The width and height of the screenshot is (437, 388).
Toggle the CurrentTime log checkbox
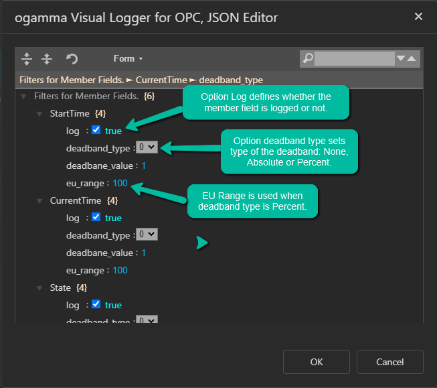point(96,217)
